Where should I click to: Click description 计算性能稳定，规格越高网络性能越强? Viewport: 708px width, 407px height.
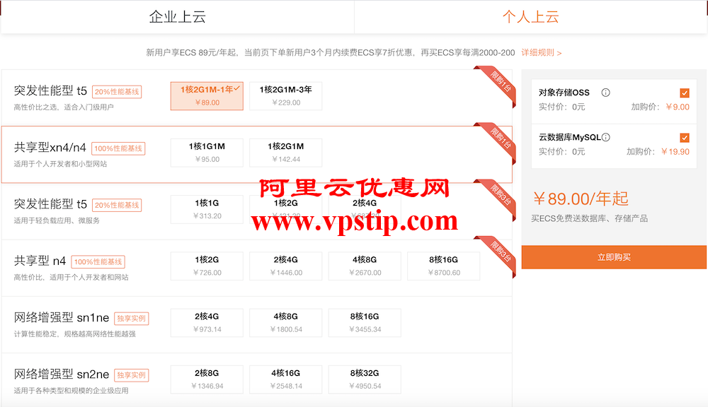pos(74,334)
